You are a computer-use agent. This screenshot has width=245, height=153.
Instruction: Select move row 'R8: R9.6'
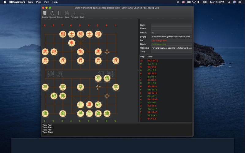pos(166,73)
